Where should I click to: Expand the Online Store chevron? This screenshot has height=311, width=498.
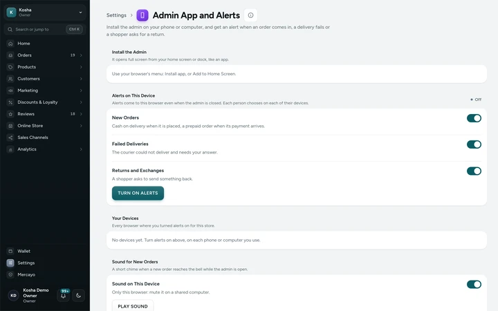tap(81, 126)
